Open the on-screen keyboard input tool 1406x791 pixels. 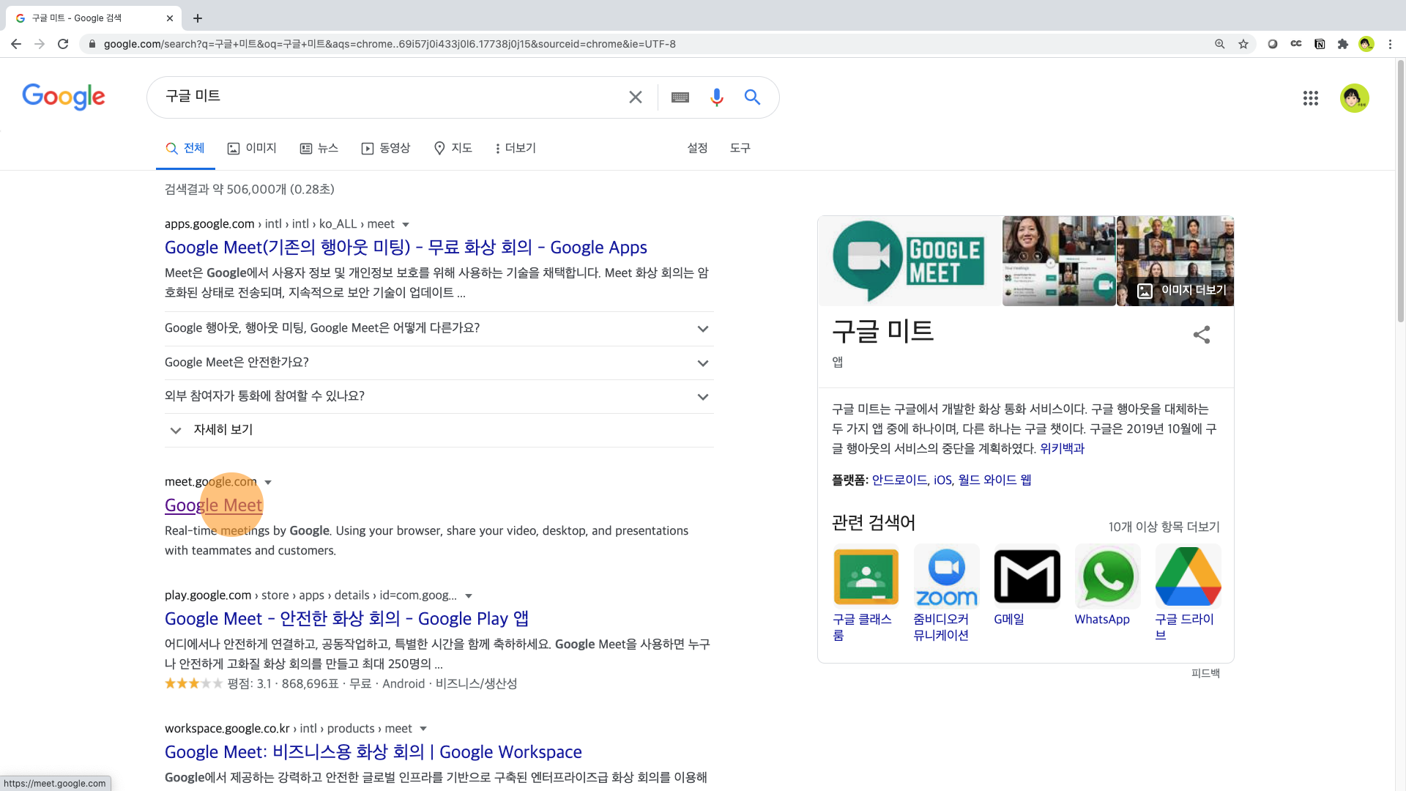coord(680,97)
